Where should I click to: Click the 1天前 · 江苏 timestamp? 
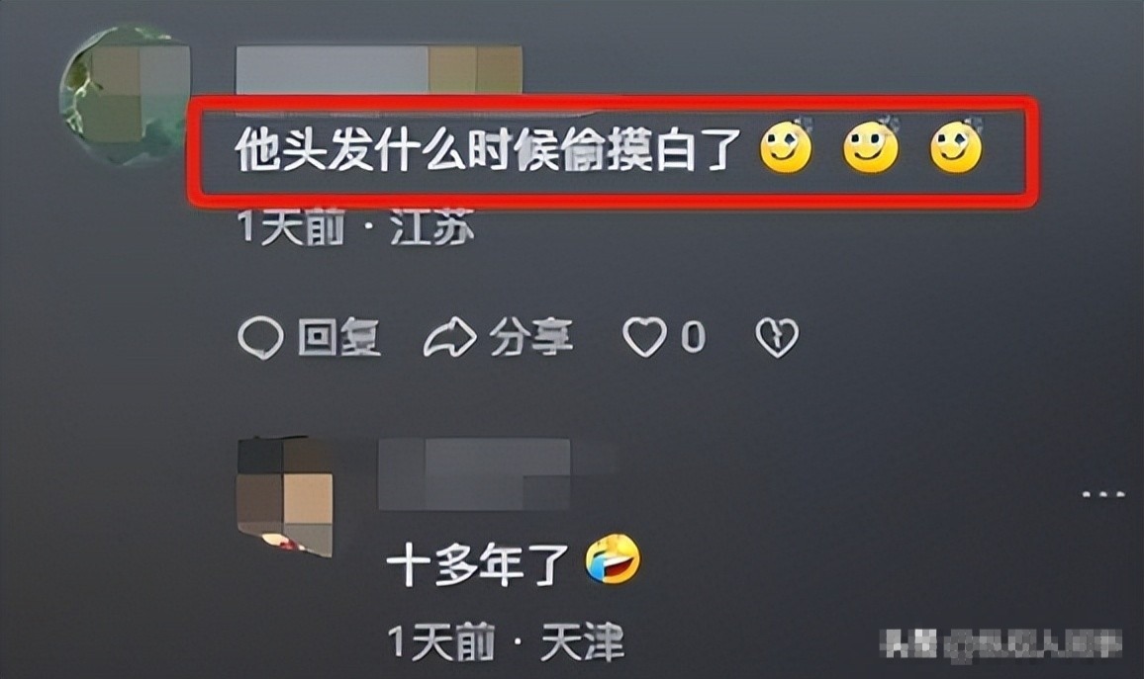coord(357,226)
